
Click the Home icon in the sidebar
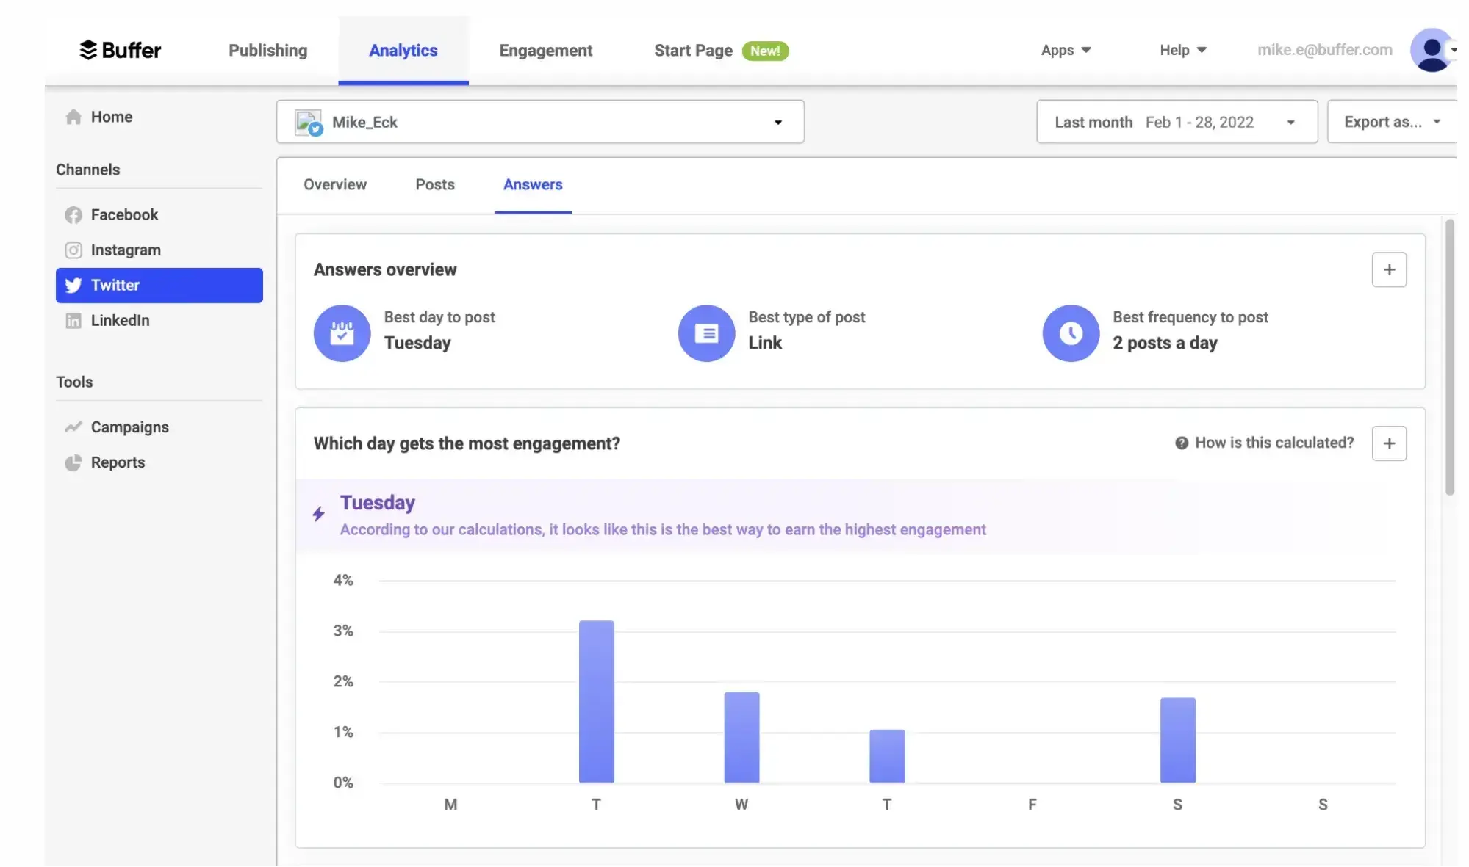[x=73, y=117]
